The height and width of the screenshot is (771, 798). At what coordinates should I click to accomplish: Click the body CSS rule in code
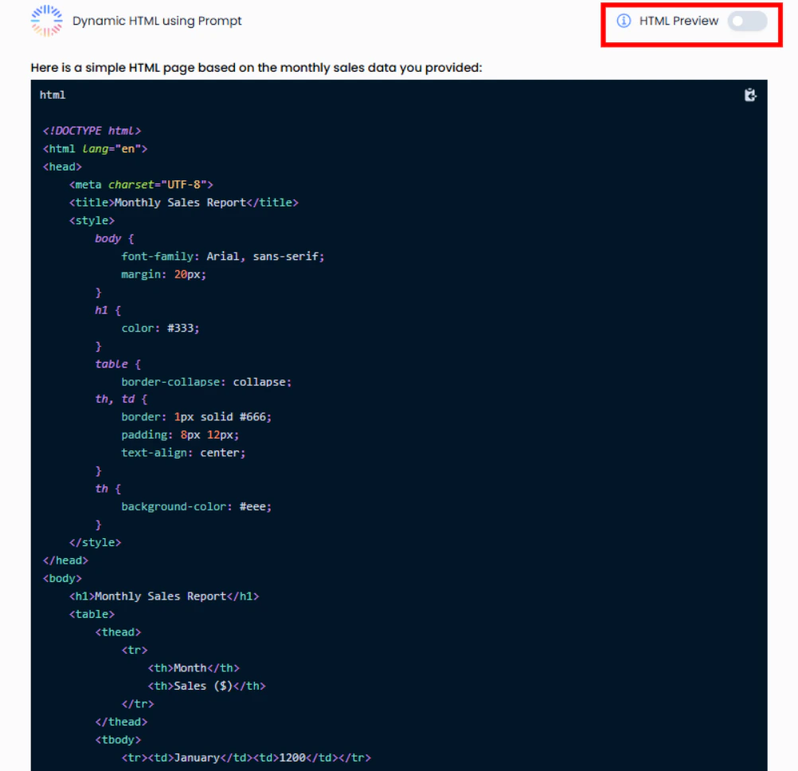click(111, 238)
